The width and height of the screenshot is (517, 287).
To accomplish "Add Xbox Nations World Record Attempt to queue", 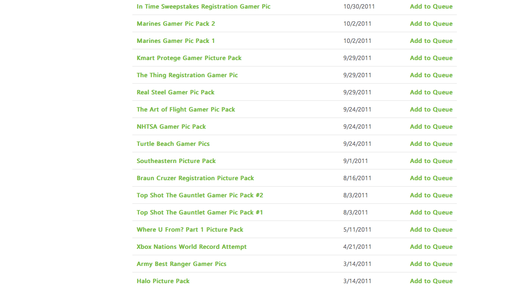I will tap(431, 247).
